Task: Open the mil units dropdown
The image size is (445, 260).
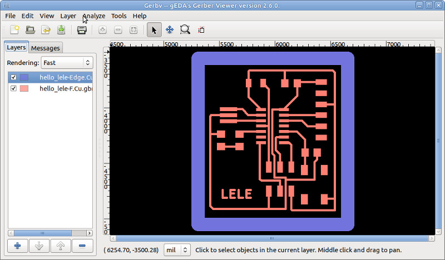Action: [x=177, y=250]
